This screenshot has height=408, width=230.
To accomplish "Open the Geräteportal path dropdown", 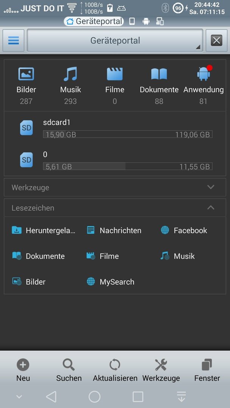I will pyautogui.click(x=115, y=40).
